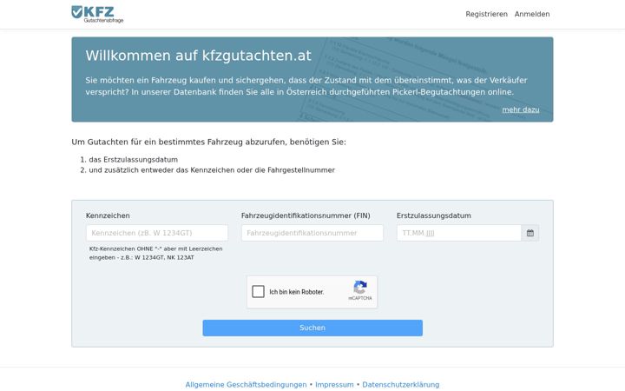Click the "das Erstzulassungsdatum" list item
Viewport: 625px width, 391px height.
tap(133, 160)
